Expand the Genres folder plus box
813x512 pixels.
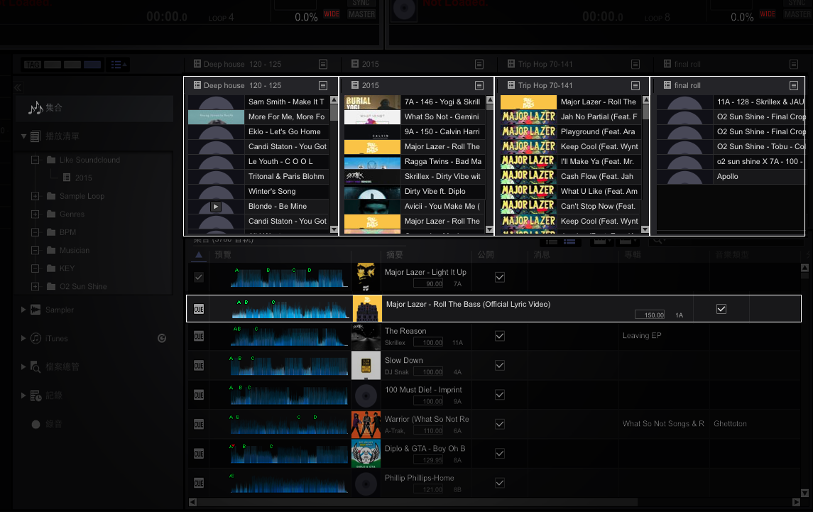36,214
